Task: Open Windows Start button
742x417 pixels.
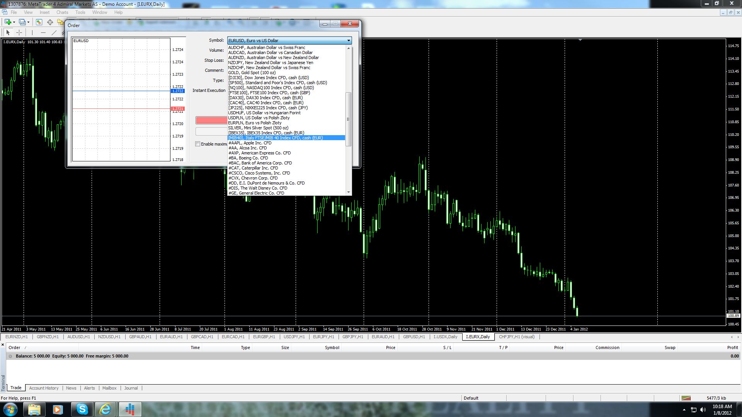Action: [10, 409]
